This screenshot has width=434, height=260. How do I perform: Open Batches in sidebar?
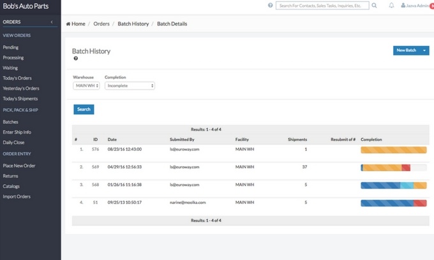tap(10, 122)
